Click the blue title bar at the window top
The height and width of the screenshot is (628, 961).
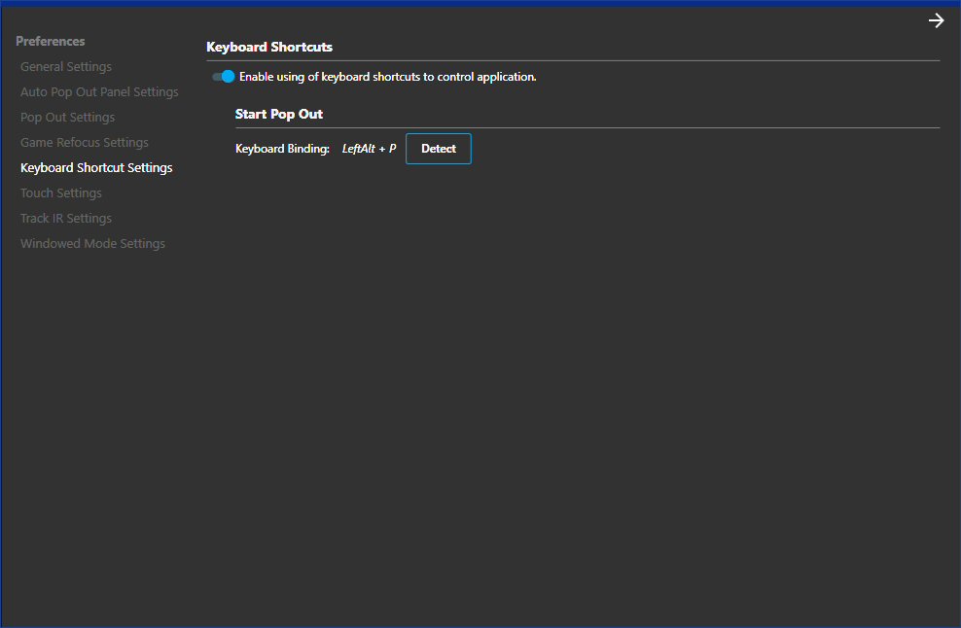480,3
